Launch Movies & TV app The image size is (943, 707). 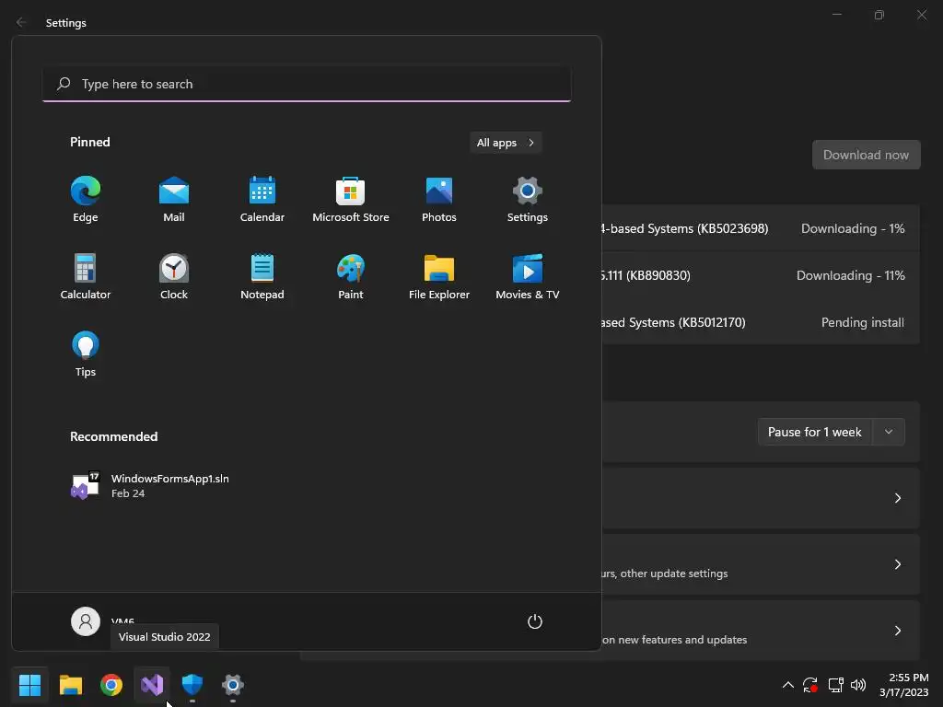tap(528, 276)
